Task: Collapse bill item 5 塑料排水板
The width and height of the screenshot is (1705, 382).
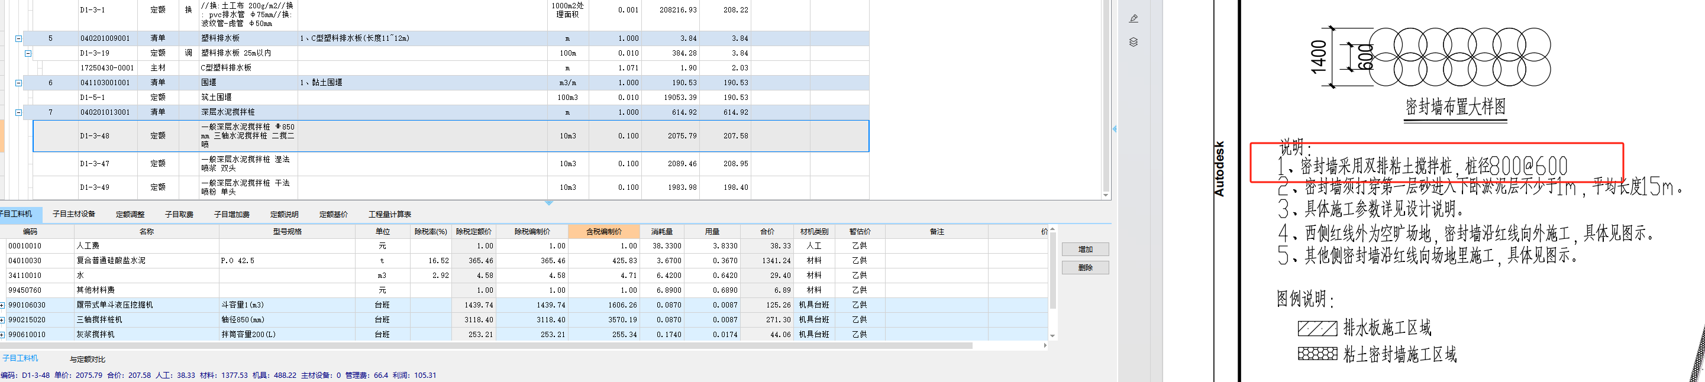Action: (x=18, y=38)
